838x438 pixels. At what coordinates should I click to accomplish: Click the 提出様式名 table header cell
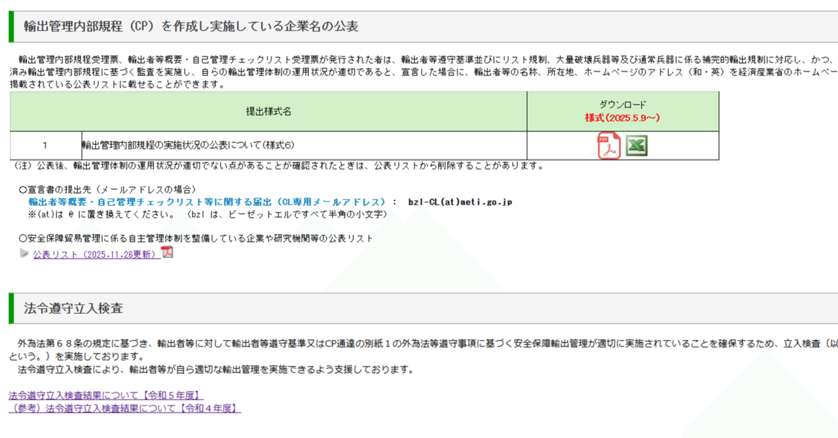click(268, 111)
